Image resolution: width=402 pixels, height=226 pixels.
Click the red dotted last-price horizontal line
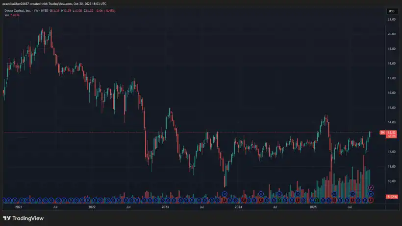[x=192, y=133]
